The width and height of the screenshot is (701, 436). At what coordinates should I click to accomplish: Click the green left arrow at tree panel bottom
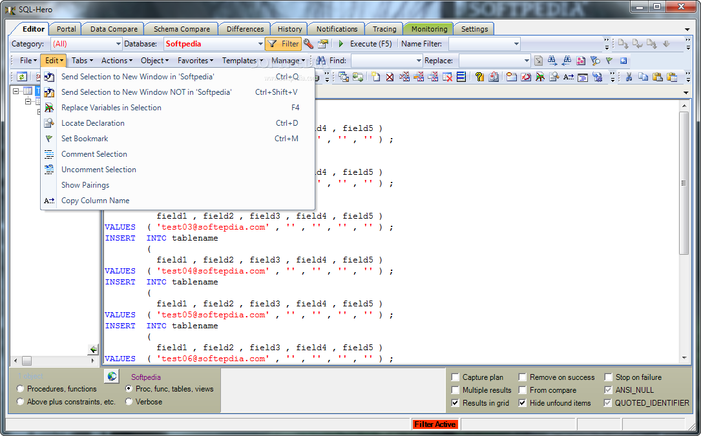[x=94, y=349]
